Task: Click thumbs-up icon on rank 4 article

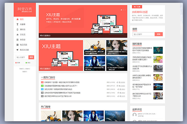Action: pyautogui.click(x=118, y=93)
